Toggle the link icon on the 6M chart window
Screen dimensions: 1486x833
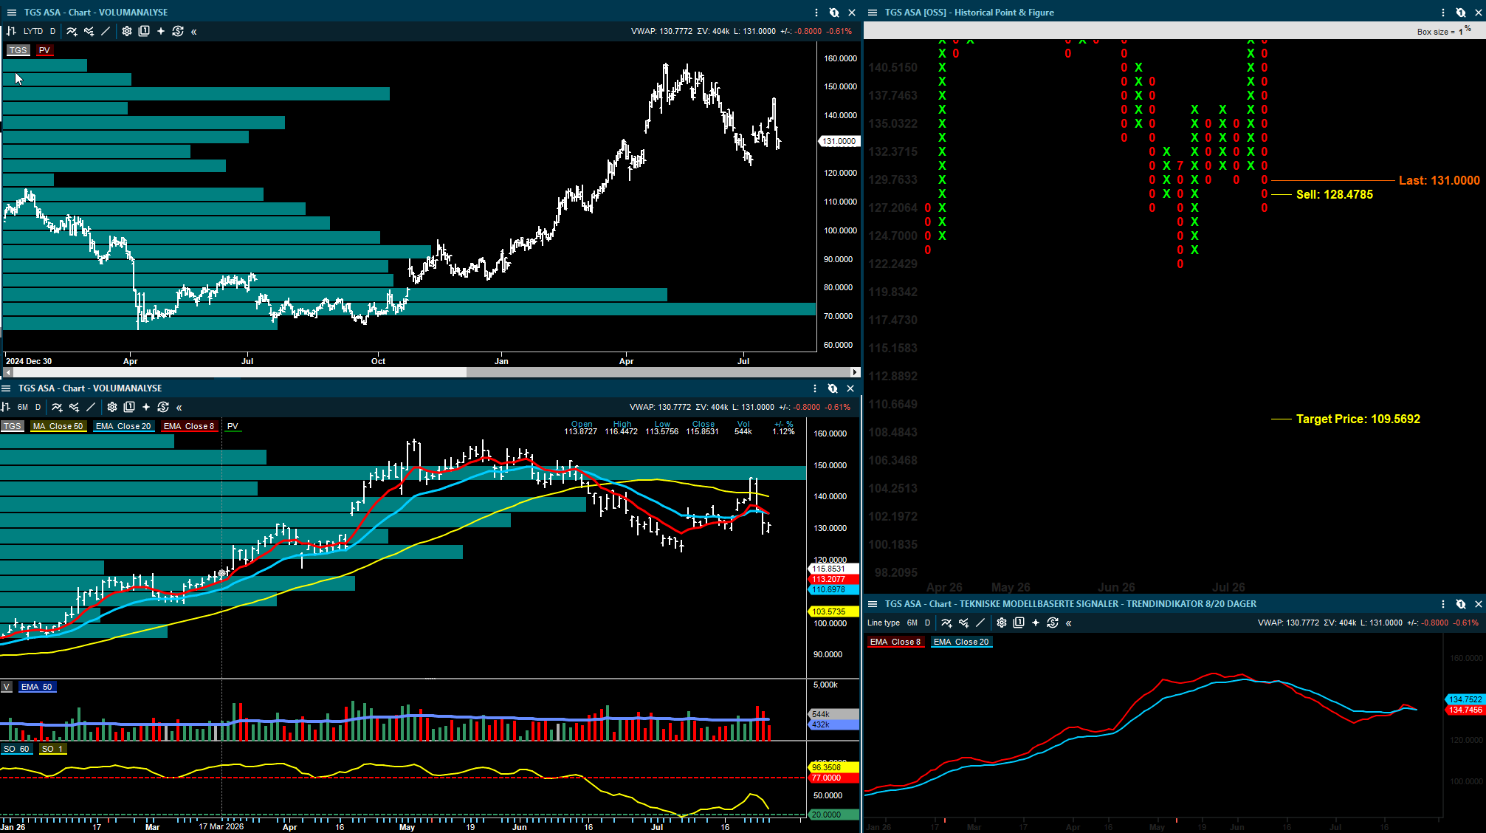click(833, 388)
